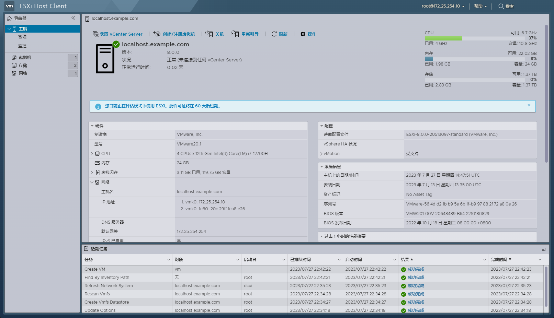Expand the vMotion row
Screen dimensions: 554x318
coord(321,154)
